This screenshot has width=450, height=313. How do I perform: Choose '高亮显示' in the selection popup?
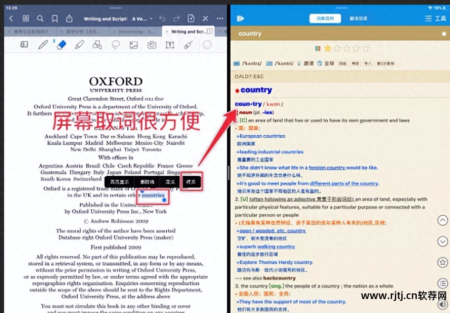pos(119,182)
